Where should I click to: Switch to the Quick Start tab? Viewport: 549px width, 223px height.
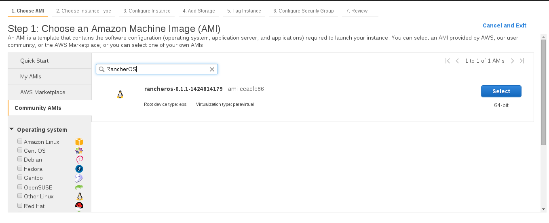34,61
